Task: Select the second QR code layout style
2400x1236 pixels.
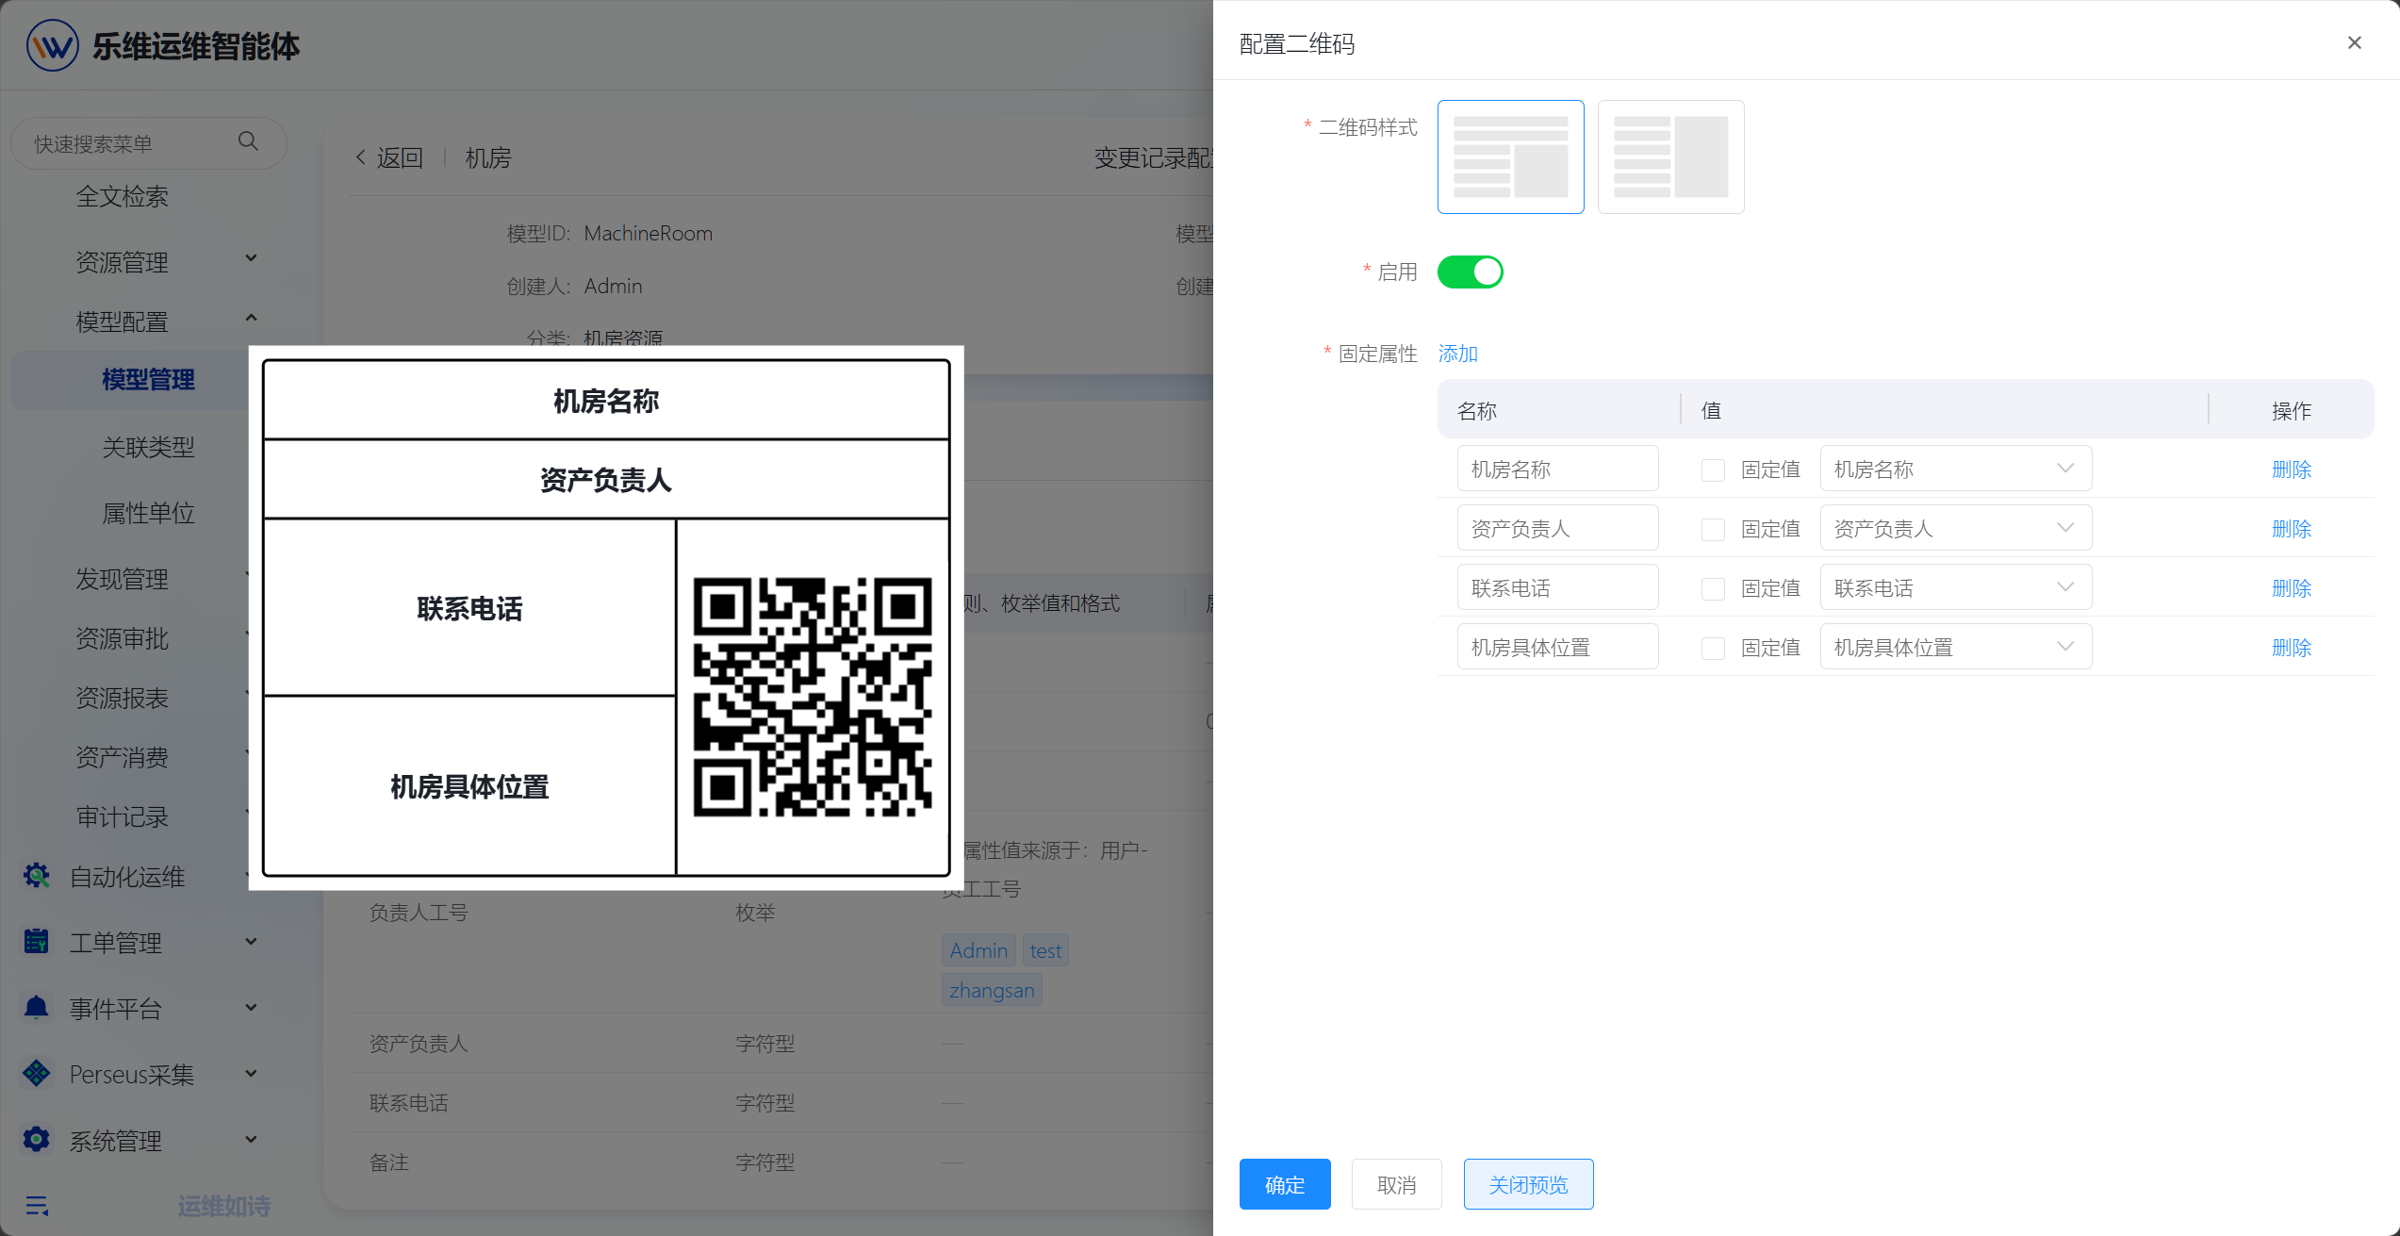Action: pos(1670,157)
